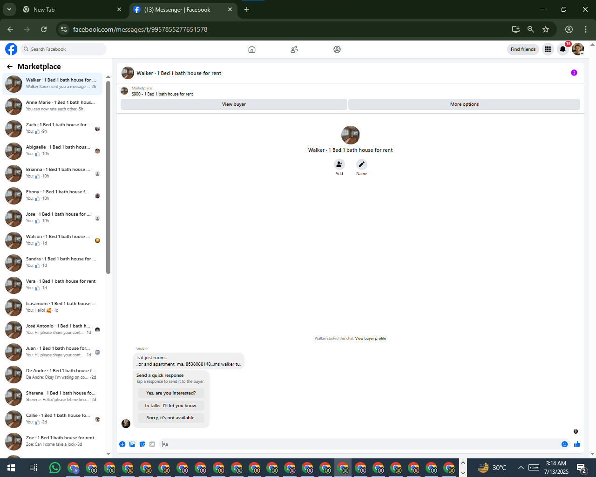This screenshot has height=477, width=596.
Task: Show hidden system tray icons
Action: pos(521,468)
